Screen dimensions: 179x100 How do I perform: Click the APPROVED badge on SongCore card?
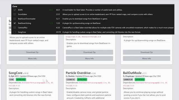tap(21, 80)
